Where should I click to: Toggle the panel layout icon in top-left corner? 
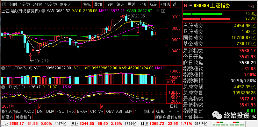4,4
